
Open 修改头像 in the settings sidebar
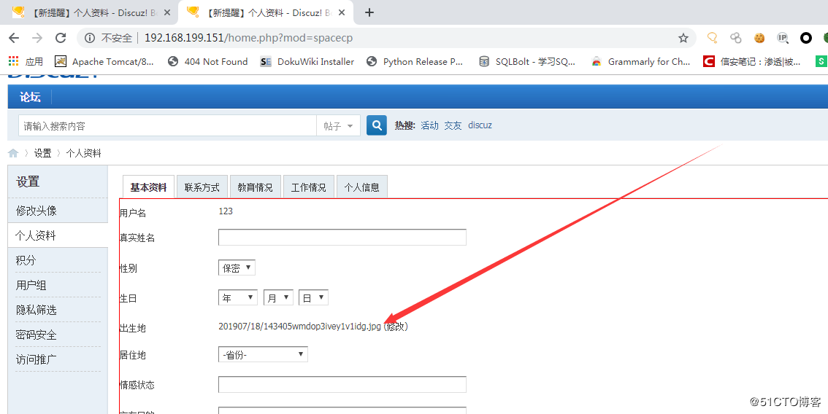(x=37, y=211)
